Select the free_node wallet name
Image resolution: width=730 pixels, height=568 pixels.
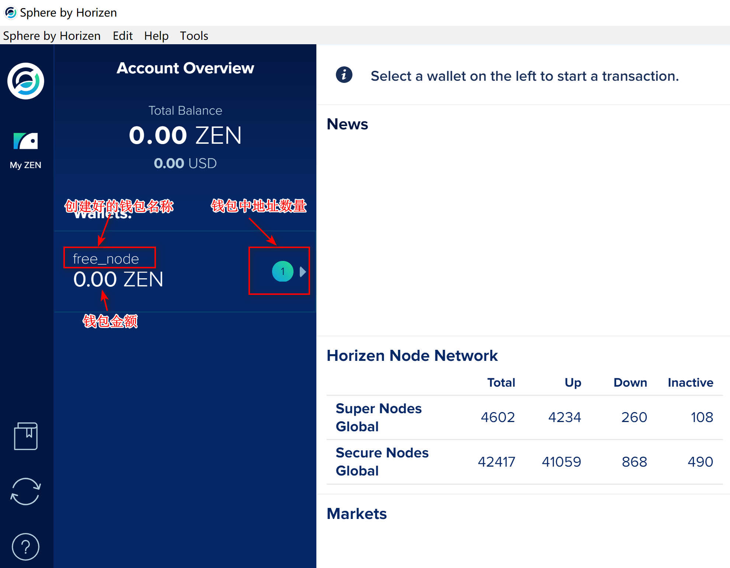[x=106, y=259]
